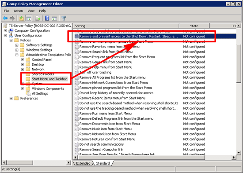
Task: Expand the Desktop folder node
Action: 23,64
